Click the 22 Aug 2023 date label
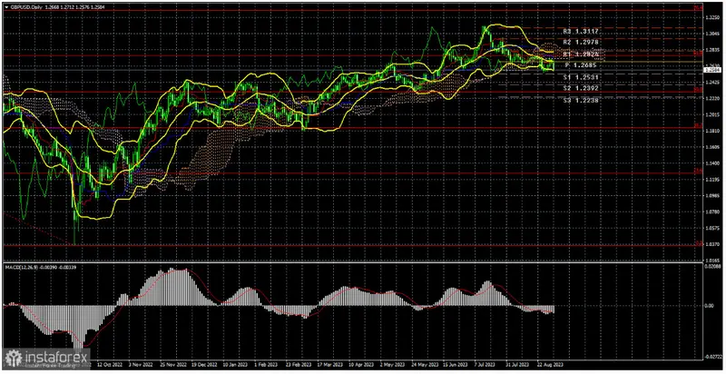Image resolution: width=726 pixels, height=374 pixels. [x=550, y=366]
